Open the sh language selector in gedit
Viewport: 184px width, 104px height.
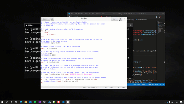point(84,87)
